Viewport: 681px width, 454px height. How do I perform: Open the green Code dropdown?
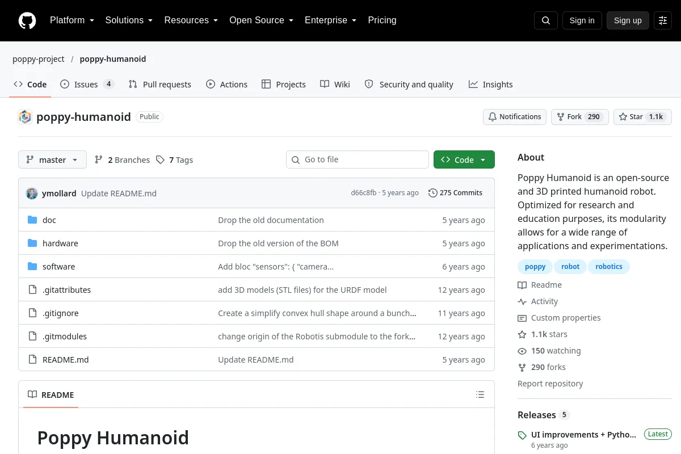(x=464, y=160)
